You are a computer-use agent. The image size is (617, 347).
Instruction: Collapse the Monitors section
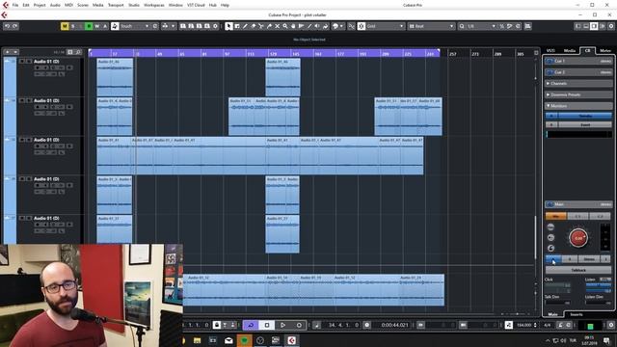tap(578, 106)
